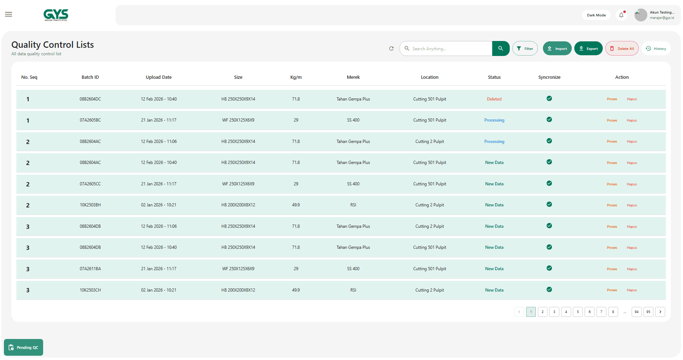Type in the Search Anything field
This screenshot has width=683, height=360.
pos(450,48)
